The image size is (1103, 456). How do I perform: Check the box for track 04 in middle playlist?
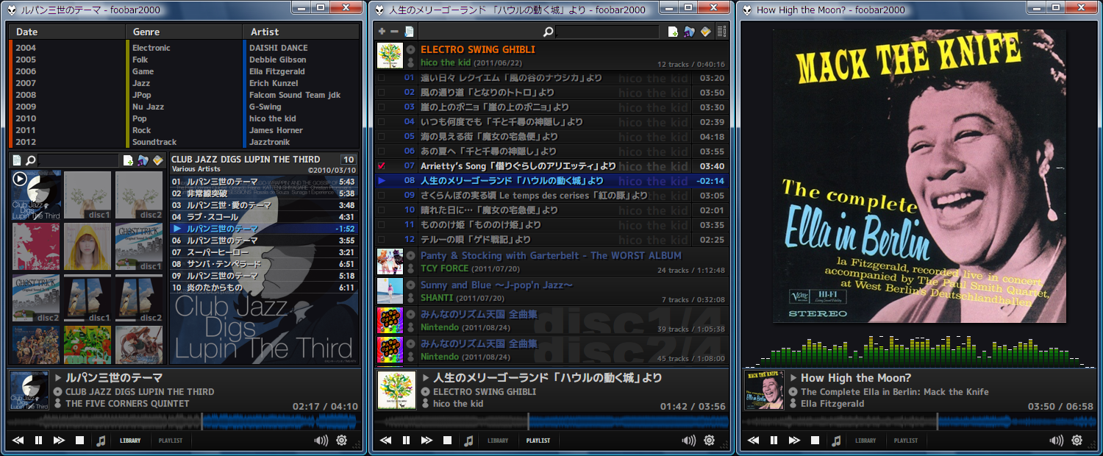[381, 122]
